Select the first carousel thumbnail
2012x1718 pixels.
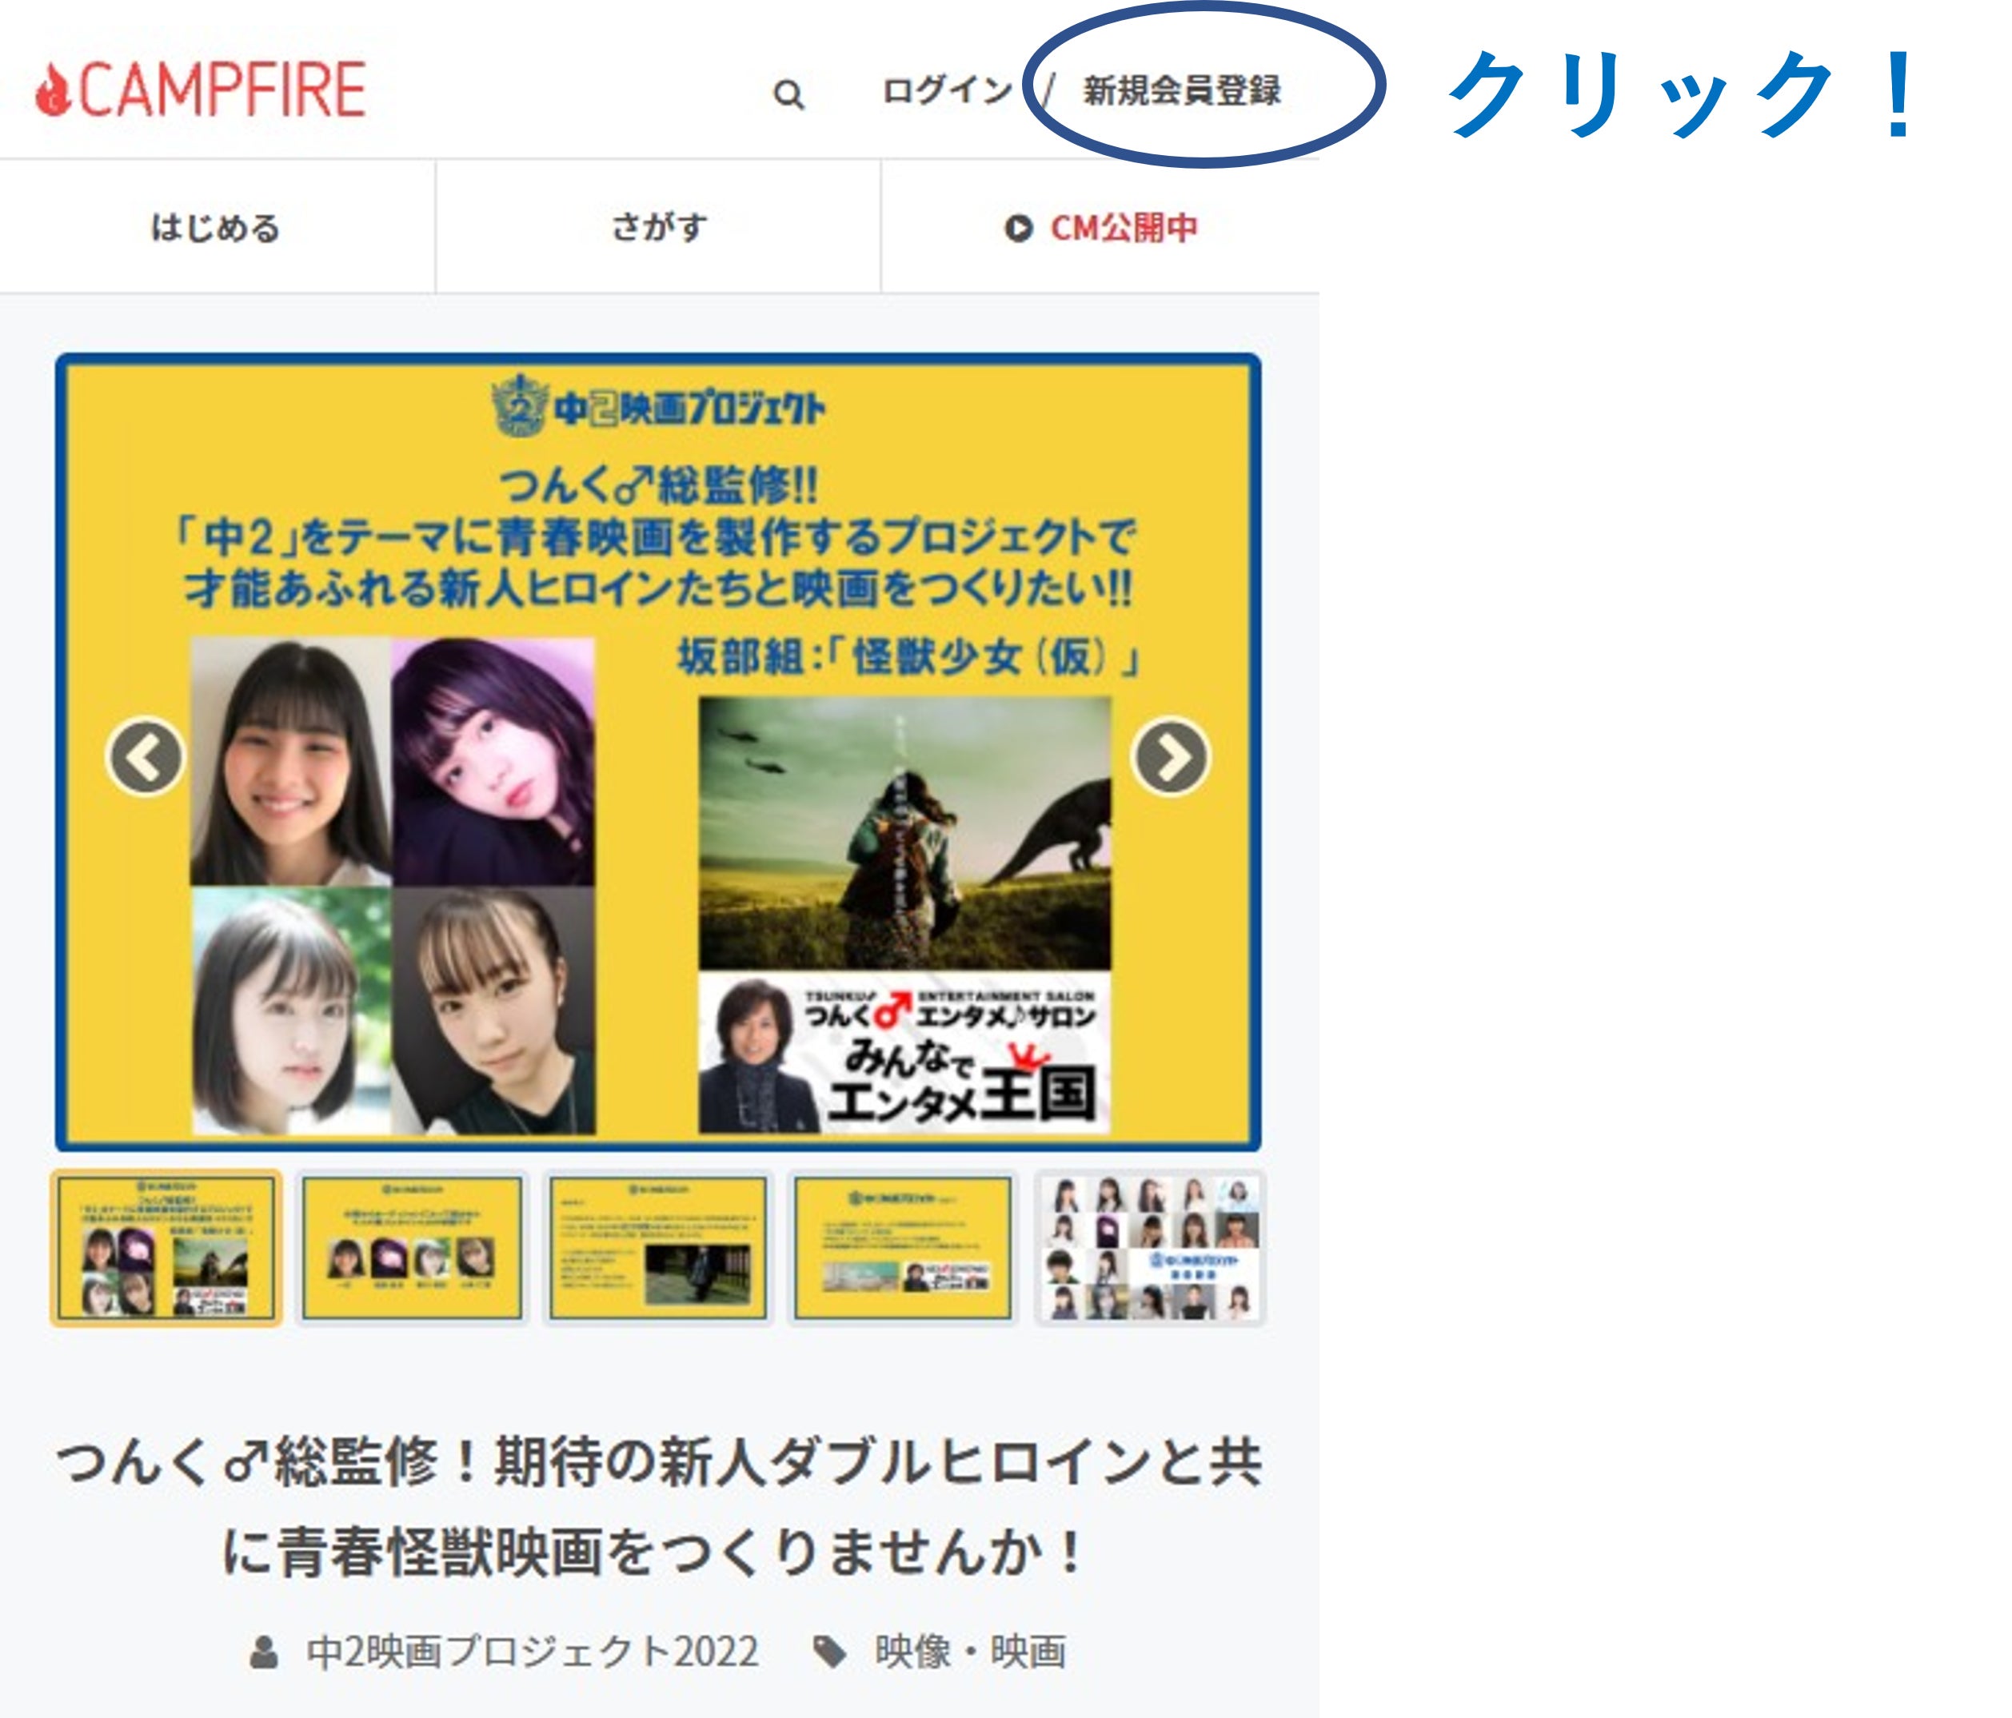click(x=166, y=1247)
